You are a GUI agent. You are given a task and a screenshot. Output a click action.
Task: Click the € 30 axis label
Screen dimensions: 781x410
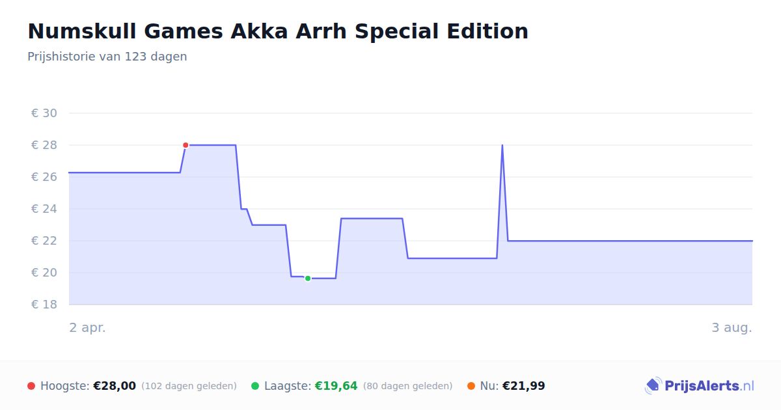[44, 113]
